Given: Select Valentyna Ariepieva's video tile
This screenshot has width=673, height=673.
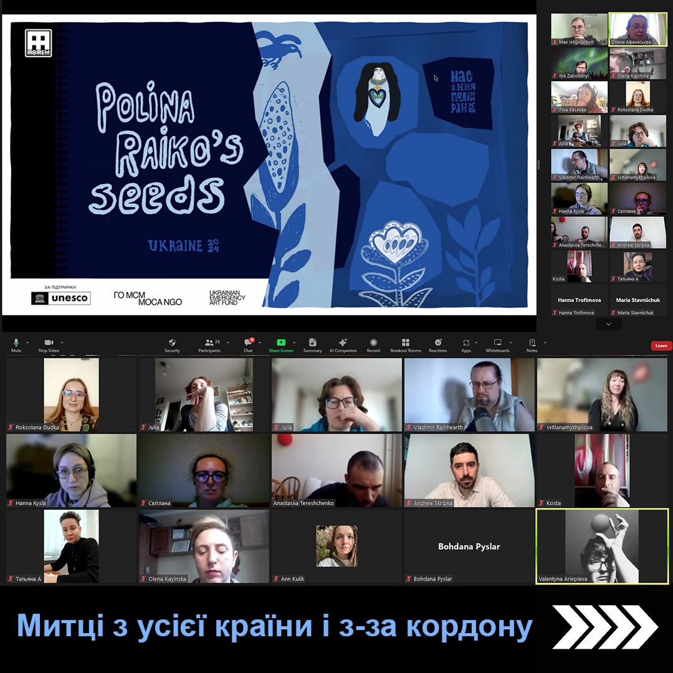Looking at the screenshot, I should (x=602, y=547).
